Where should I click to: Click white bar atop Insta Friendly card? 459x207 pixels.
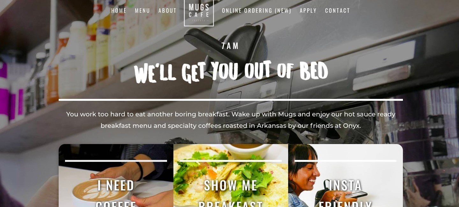pyautogui.click(x=346, y=161)
